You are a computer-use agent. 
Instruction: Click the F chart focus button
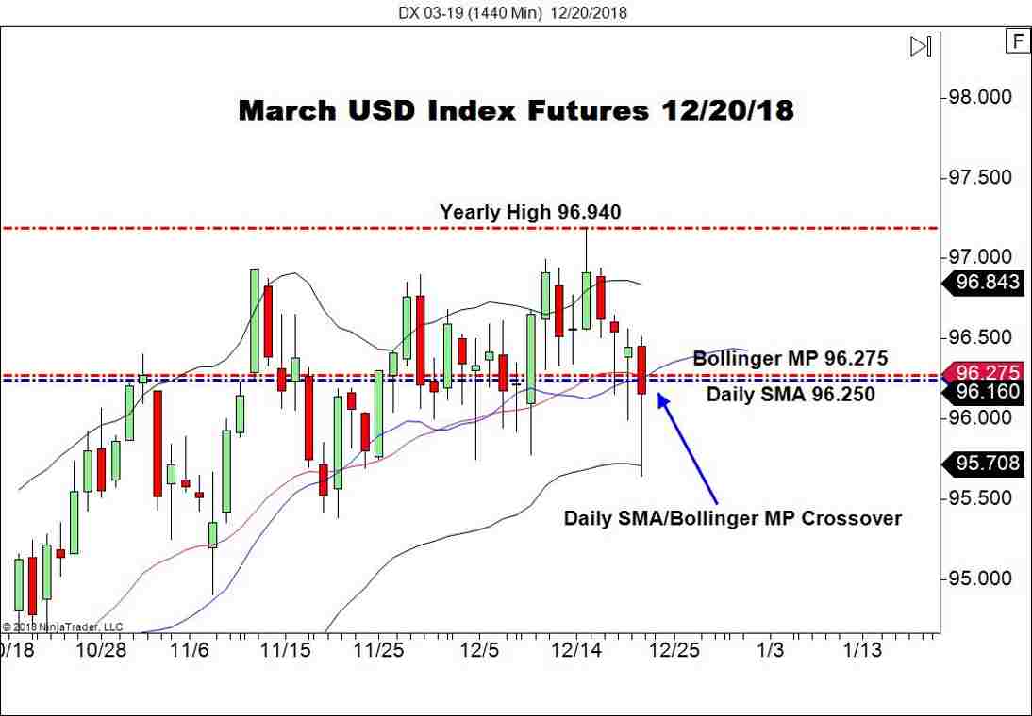[1018, 43]
